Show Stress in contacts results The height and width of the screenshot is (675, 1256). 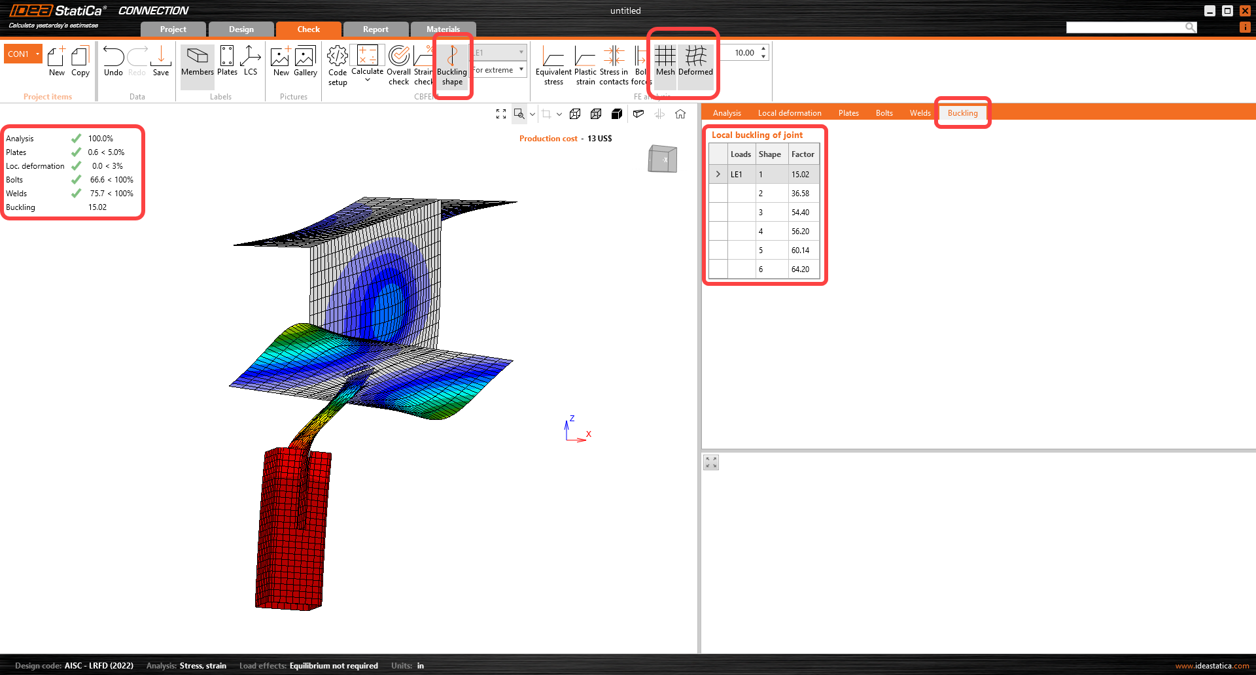614,65
